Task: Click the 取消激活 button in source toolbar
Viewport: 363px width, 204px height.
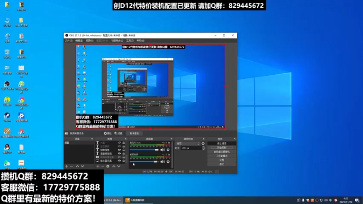Action: (134, 133)
